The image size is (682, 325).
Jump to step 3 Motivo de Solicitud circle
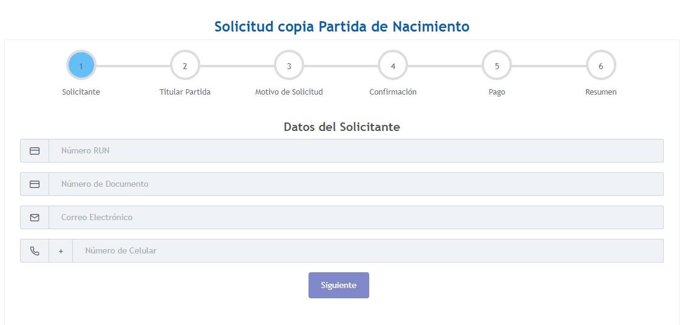click(289, 65)
